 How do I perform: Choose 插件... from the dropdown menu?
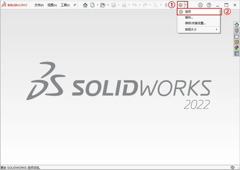pos(199,17)
